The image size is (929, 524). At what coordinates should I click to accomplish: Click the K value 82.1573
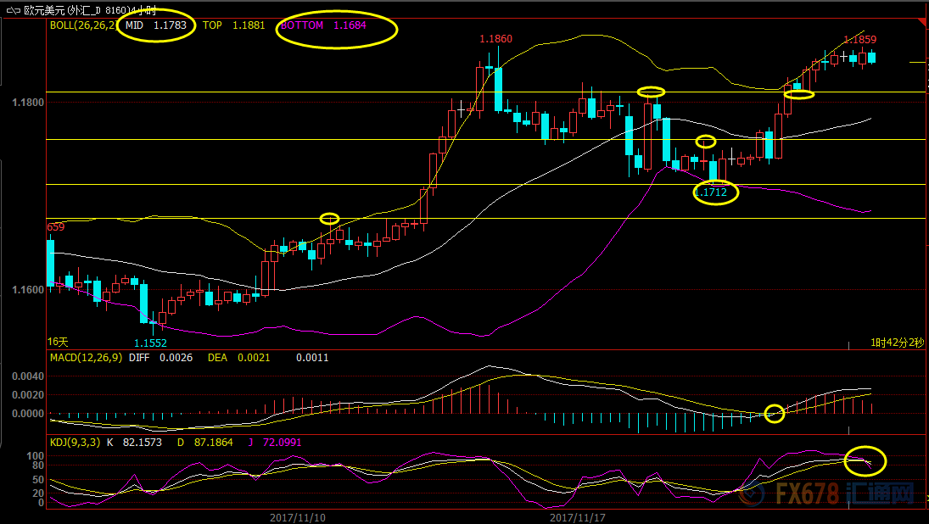[x=143, y=443]
